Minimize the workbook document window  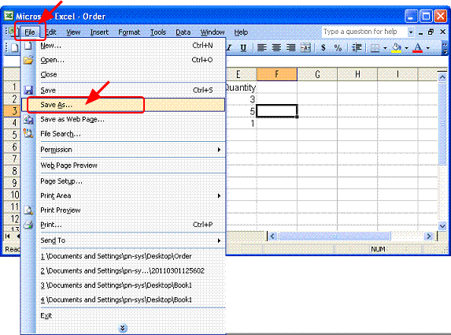[x=420, y=32]
